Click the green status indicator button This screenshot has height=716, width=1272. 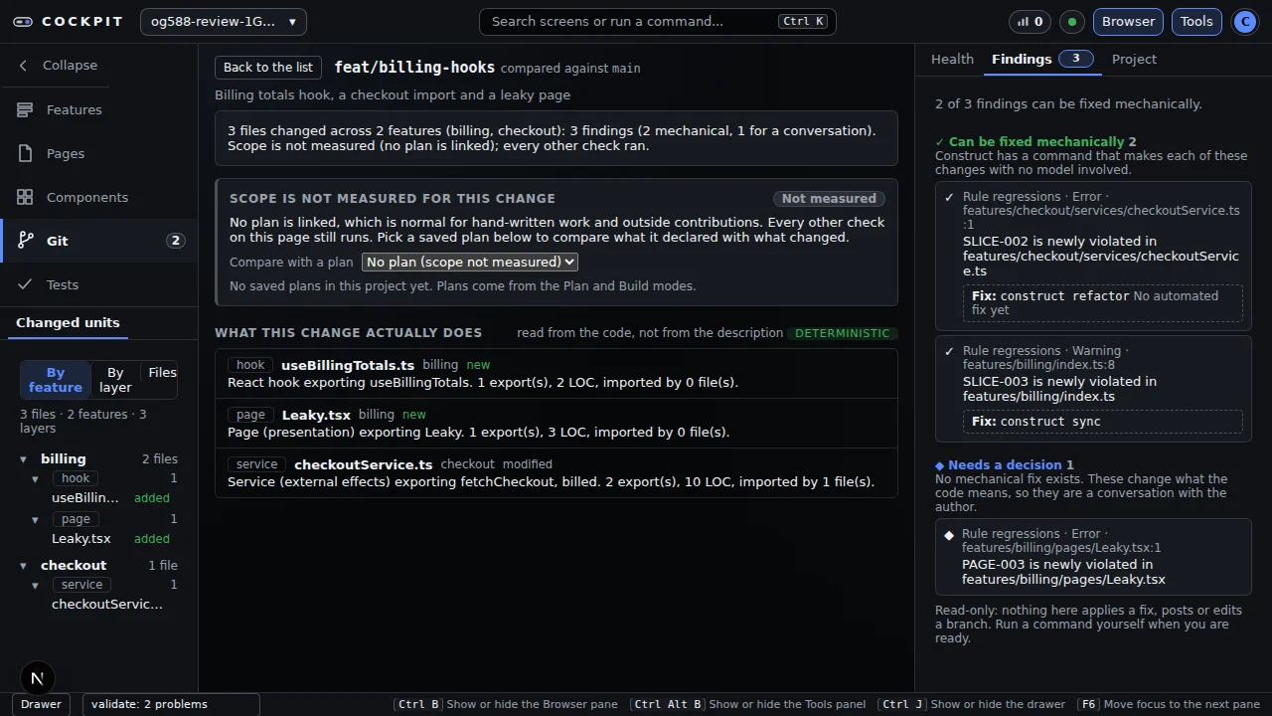coord(1072,21)
